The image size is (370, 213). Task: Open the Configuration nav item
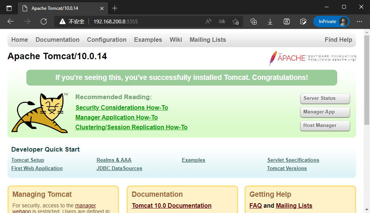pyautogui.click(x=107, y=40)
